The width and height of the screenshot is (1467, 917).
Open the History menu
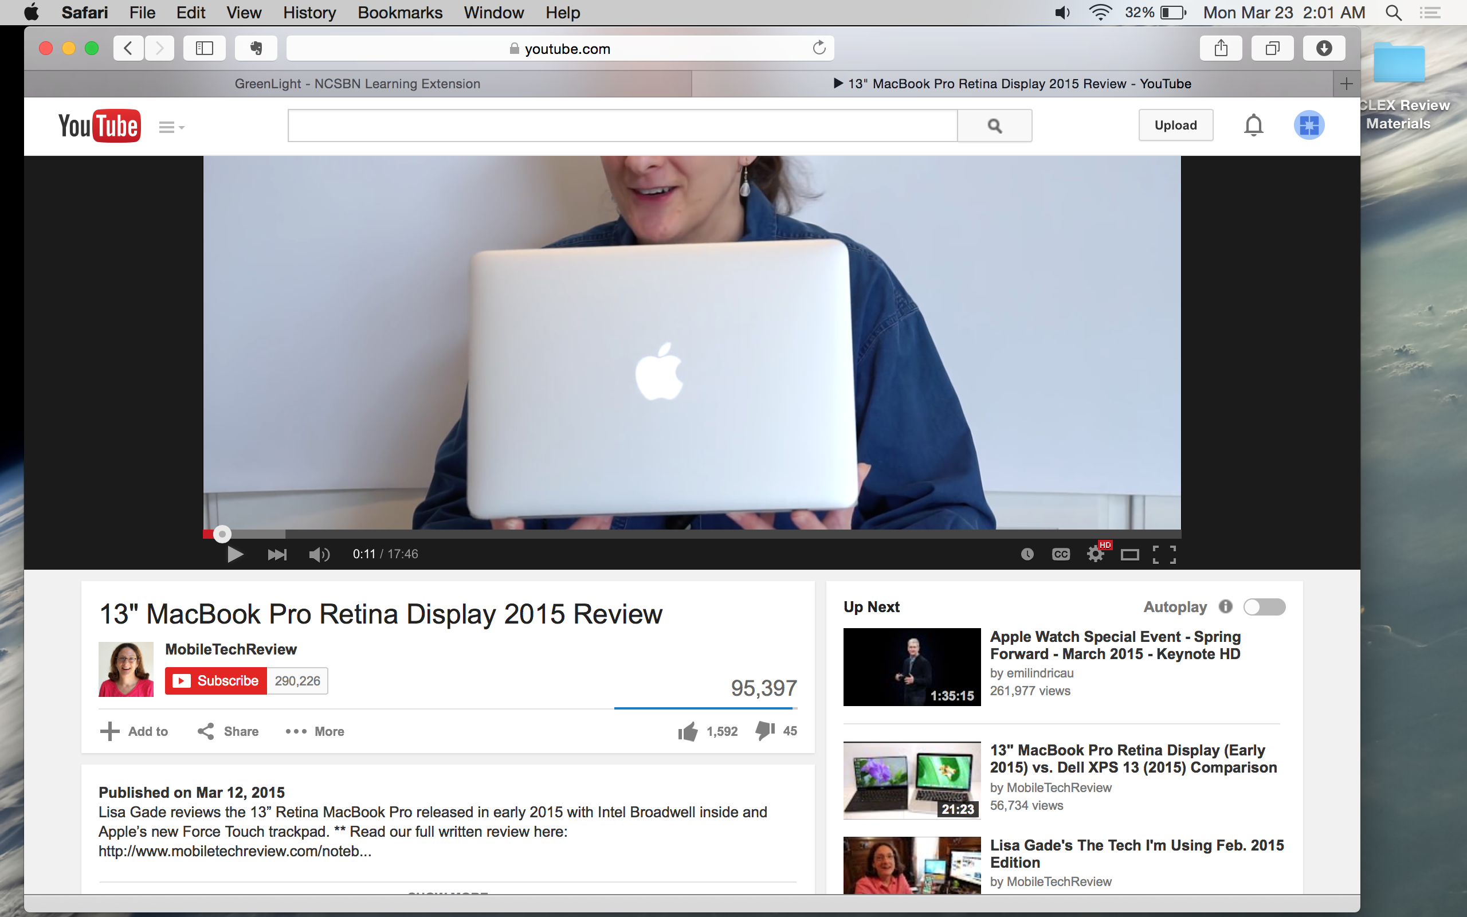pos(309,12)
